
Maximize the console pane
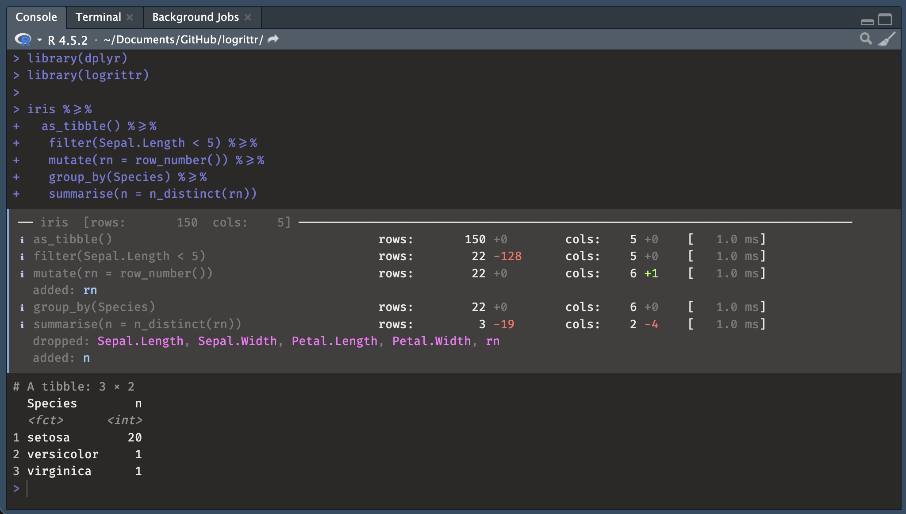[x=885, y=19]
